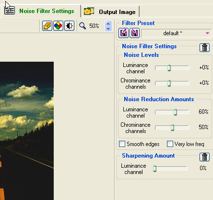Enable the Smooth edges checkbox
The width and height of the screenshot is (213, 200).
[122, 144]
